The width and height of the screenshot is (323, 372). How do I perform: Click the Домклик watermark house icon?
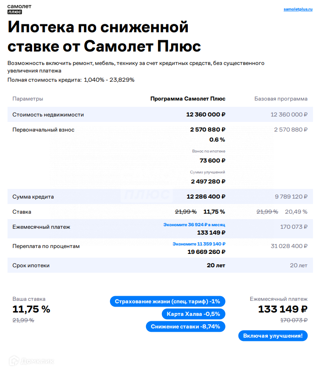[x=15, y=360]
